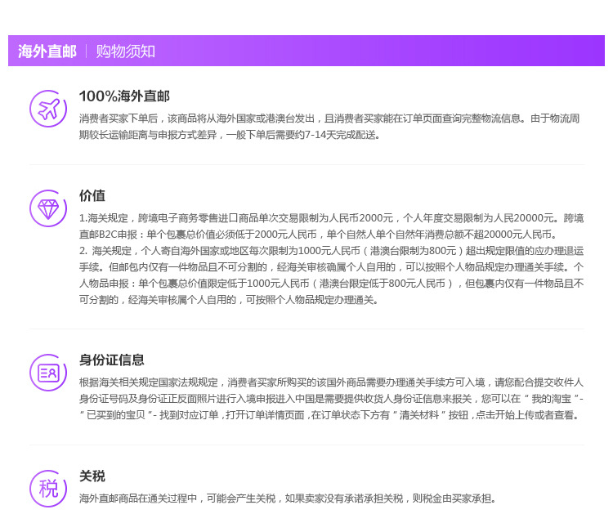Click the diamond value icon
Screen dimensions: 613x532
[x=48, y=208]
